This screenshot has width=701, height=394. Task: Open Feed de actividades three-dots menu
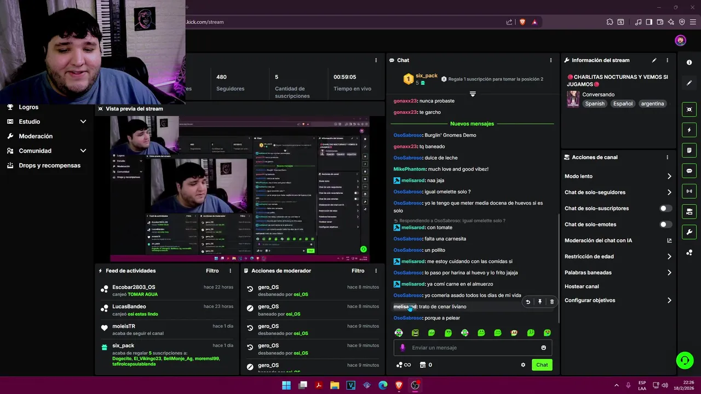(230, 271)
